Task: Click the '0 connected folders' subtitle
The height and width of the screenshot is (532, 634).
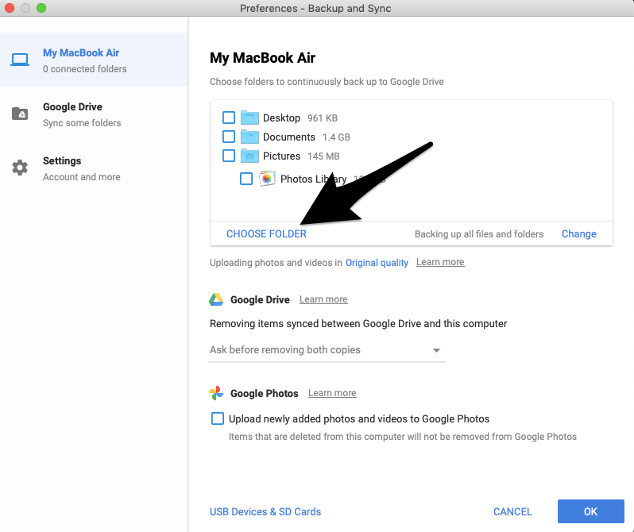Action: click(85, 69)
